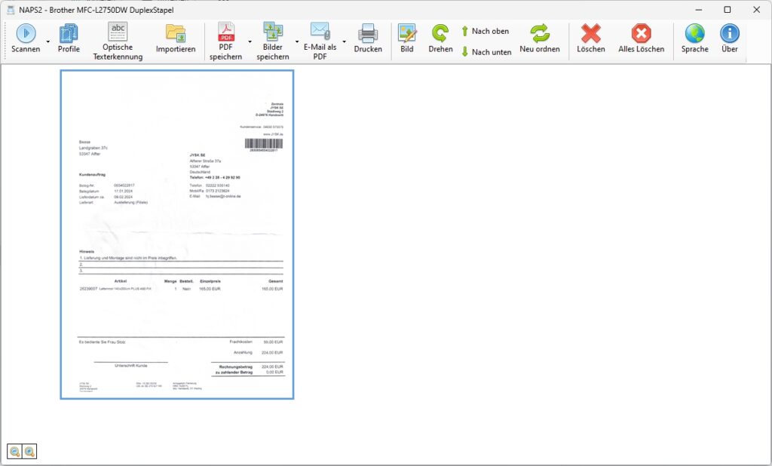This screenshot has height=466, width=772.
Task: Select the scanned invoice thumbnail
Action: pyautogui.click(x=177, y=235)
